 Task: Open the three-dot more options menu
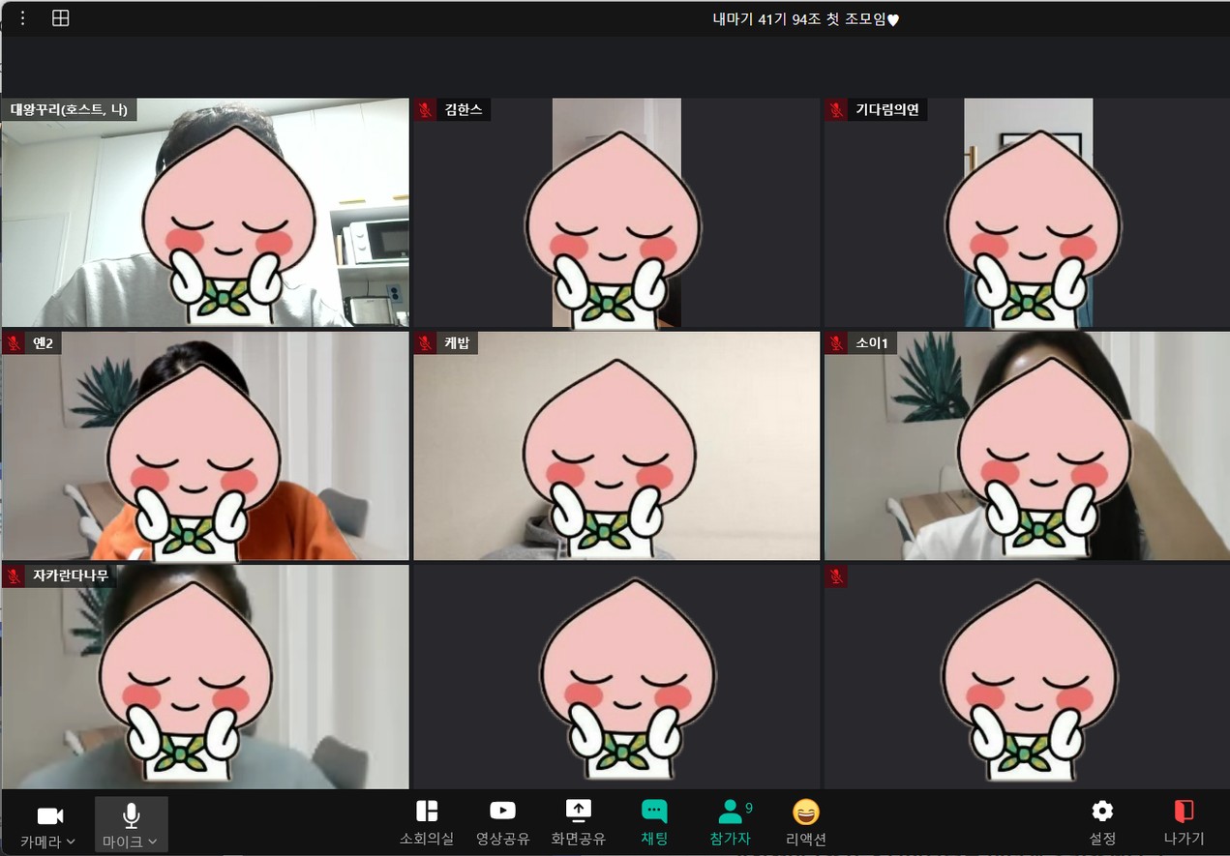(23, 18)
